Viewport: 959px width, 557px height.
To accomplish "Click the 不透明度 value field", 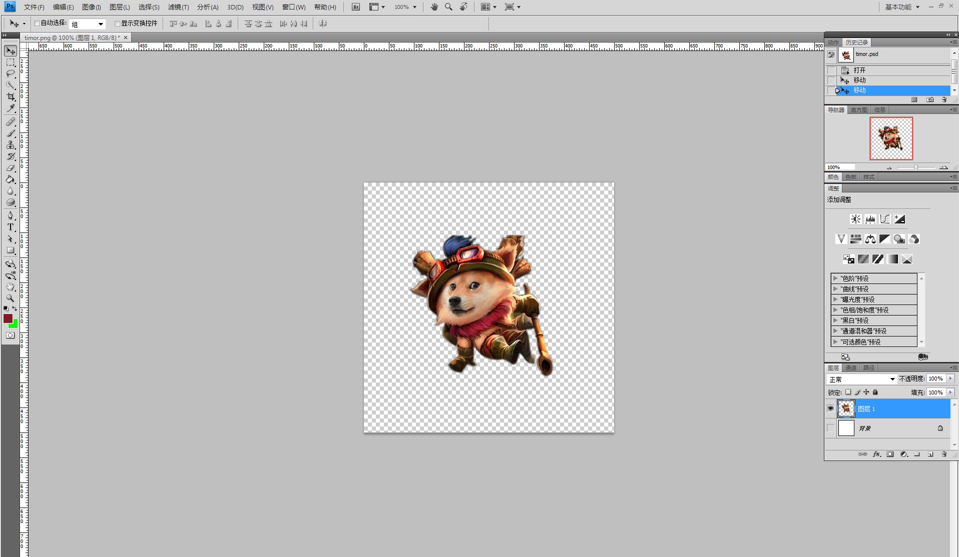I will (936, 378).
